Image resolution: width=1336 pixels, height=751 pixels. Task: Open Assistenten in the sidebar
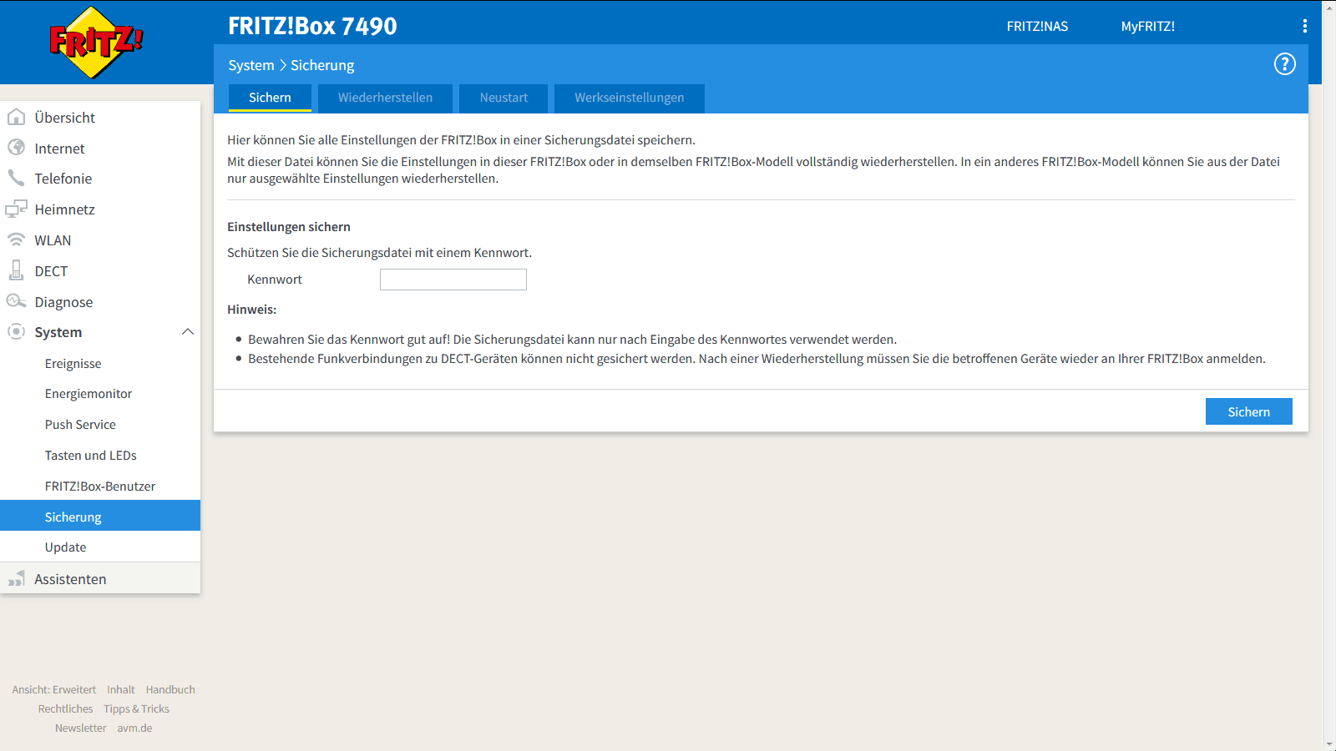tap(100, 578)
